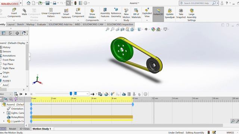The image size is (239, 134).
Task: Click the Animation Wizard icon
Action: (x=106, y=94)
